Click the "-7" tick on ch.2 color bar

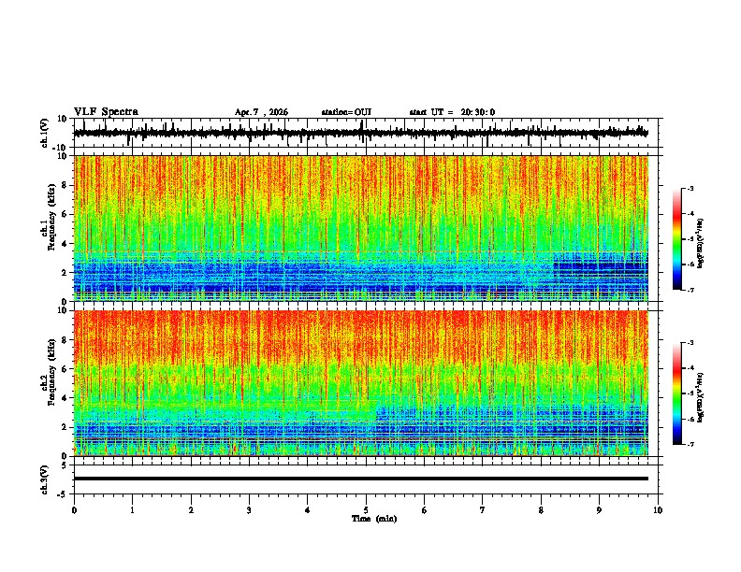[690, 444]
